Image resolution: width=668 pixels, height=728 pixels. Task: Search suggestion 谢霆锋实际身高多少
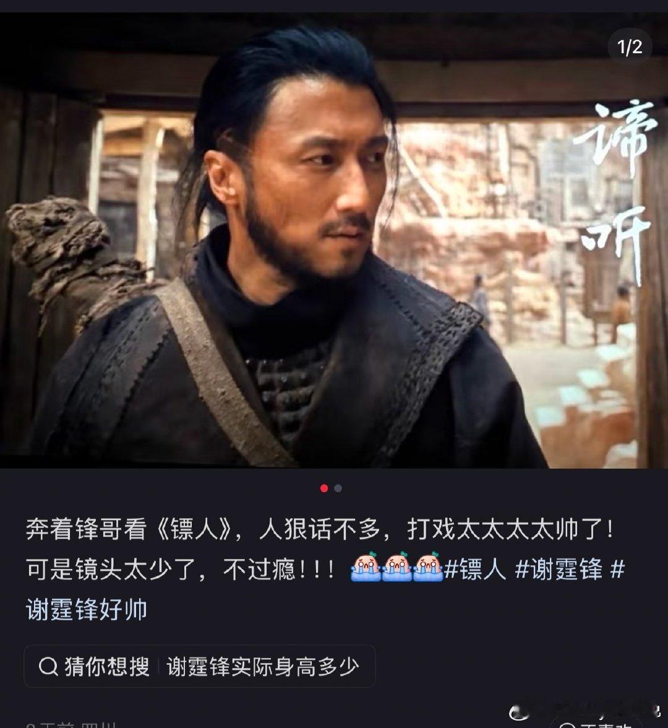262,667
